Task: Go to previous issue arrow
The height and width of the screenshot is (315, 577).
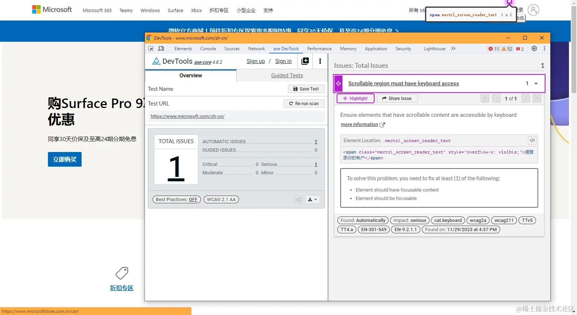Action: [496, 99]
